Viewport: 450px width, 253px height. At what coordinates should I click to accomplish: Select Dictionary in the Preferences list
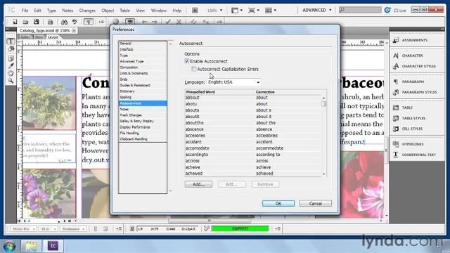point(143,91)
